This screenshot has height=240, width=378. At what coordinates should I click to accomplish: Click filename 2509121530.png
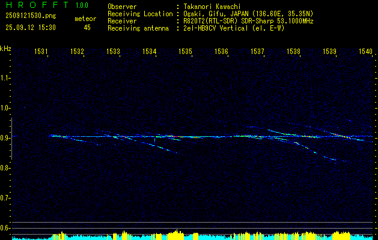(x=31, y=16)
